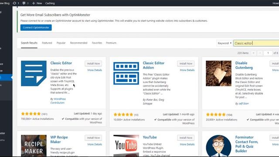The width and height of the screenshot is (279, 157).
Task: Install the Classic Editor plugin
Action: (x=93, y=64)
